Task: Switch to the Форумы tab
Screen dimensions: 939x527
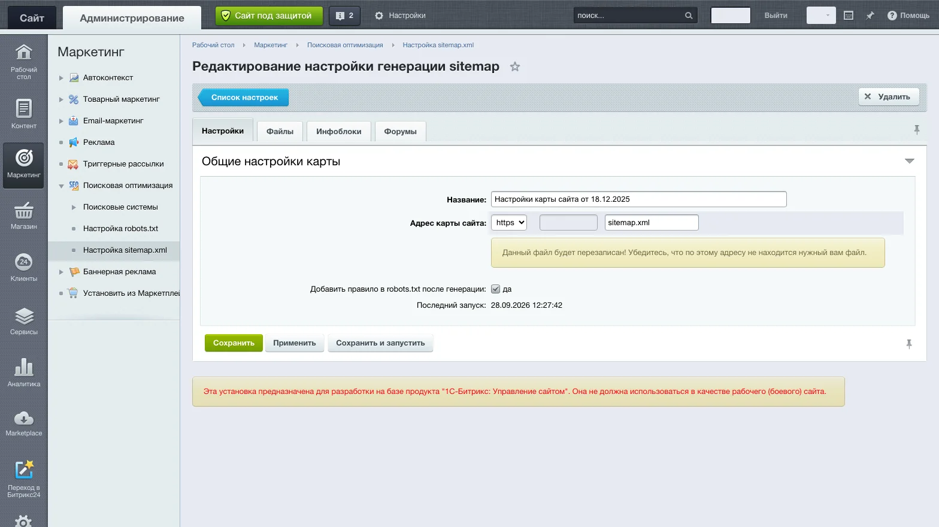Action: [x=401, y=132]
